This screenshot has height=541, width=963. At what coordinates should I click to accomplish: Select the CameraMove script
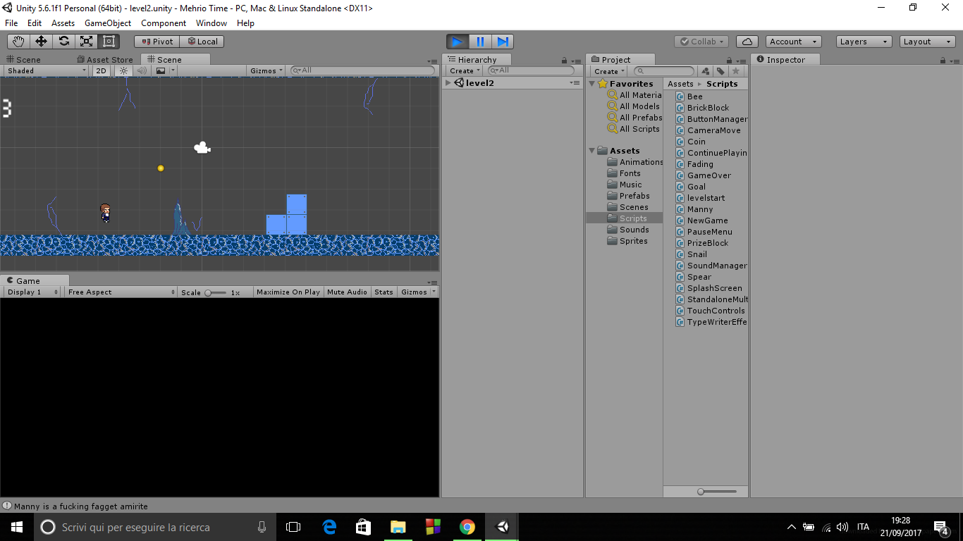pos(708,130)
